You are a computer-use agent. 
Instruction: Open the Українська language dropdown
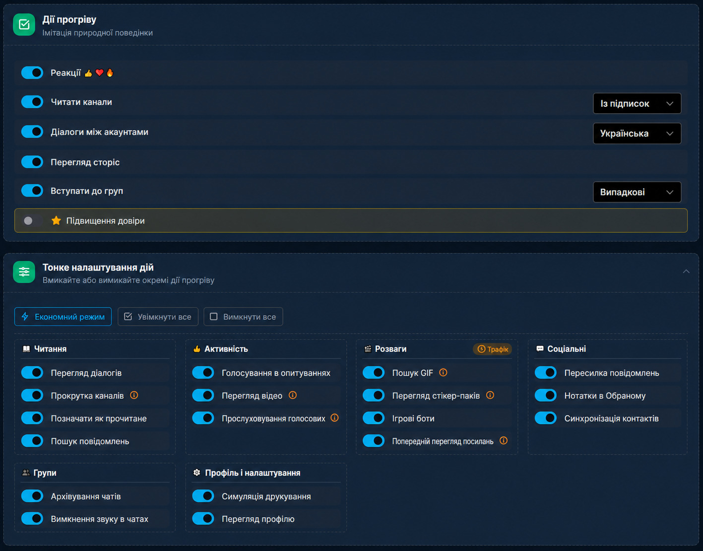click(637, 133)
